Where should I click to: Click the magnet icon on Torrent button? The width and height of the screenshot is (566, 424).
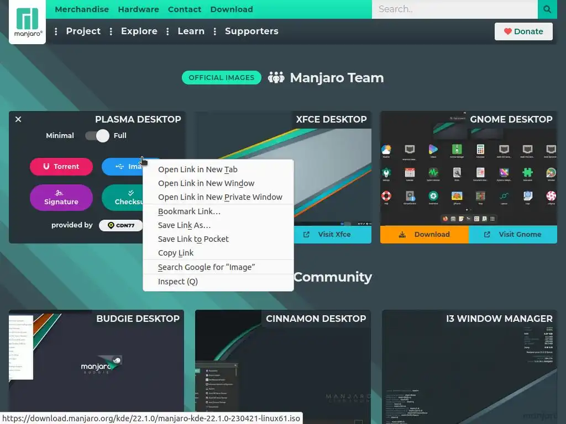46,166
